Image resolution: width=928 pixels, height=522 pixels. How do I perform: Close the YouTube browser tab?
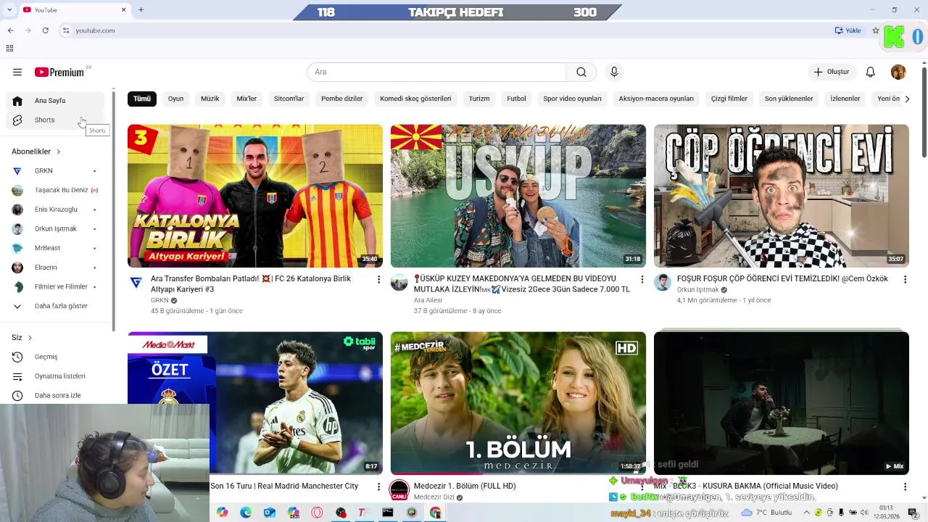click(123, 9)
